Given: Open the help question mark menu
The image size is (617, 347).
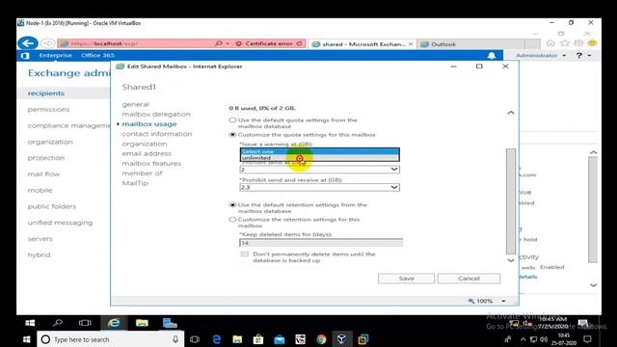Looking at the screenshot, I should [x=583, y=56].
